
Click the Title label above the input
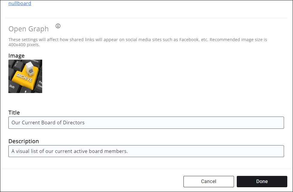point(14,113)
